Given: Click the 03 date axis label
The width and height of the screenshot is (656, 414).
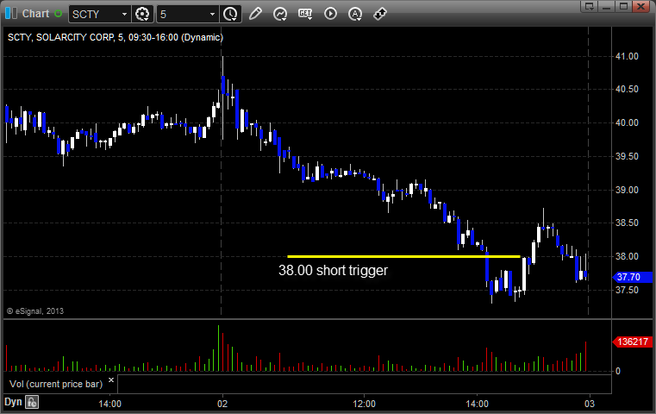Looking at the screenshot, I should pyautogui.click(x=590, y=404).
